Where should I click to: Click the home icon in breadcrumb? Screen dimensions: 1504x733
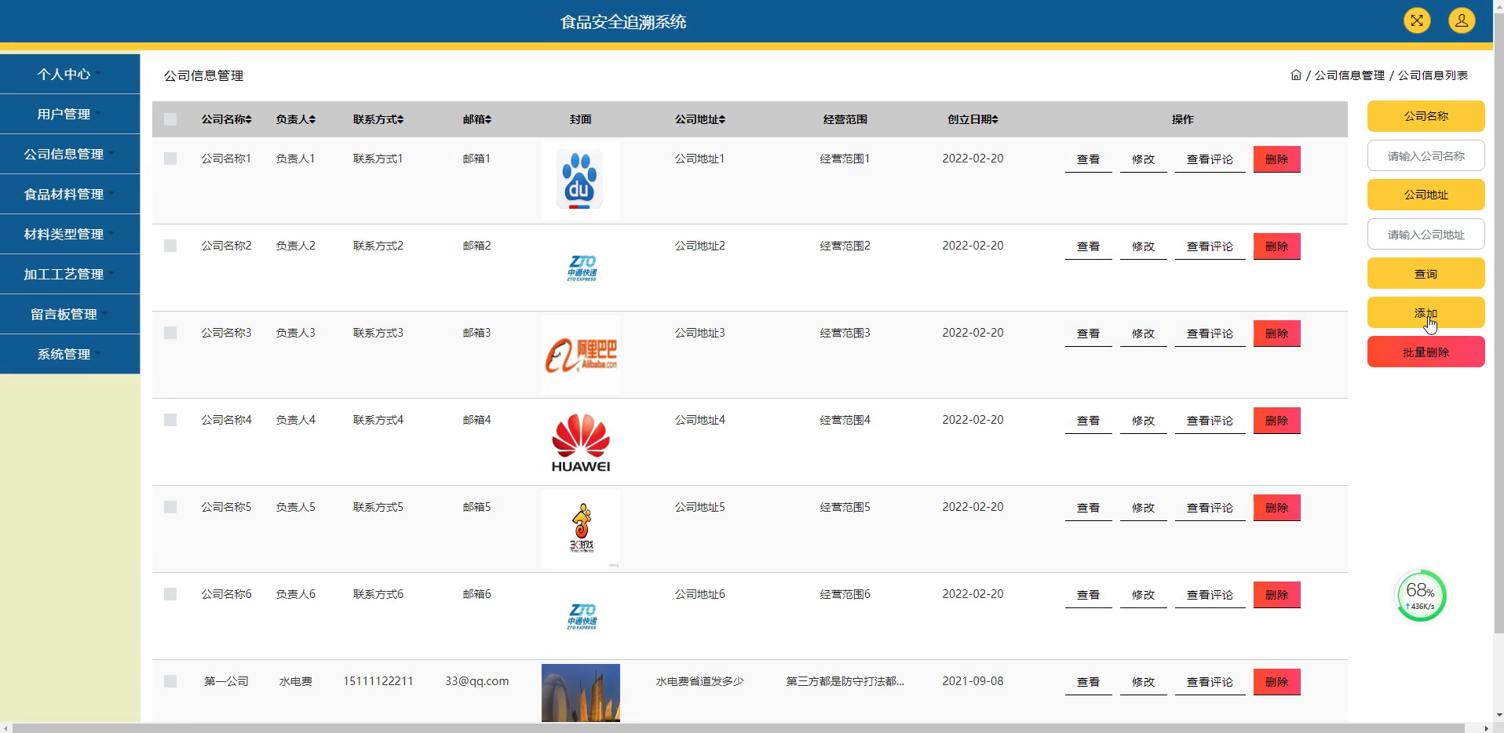click(1296, 75)
